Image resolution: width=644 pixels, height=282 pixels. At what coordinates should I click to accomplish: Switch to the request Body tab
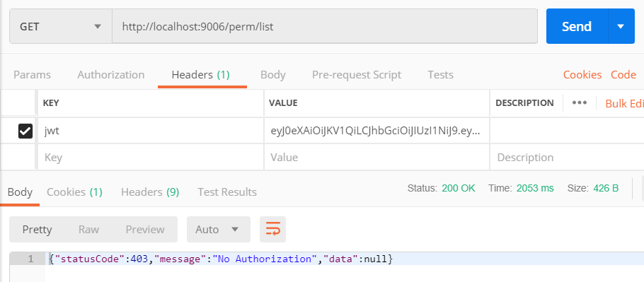[x=272, y=75]
